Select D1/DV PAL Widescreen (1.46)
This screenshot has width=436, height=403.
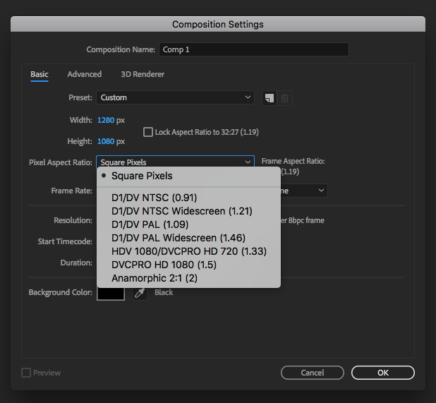pos(178,238)
